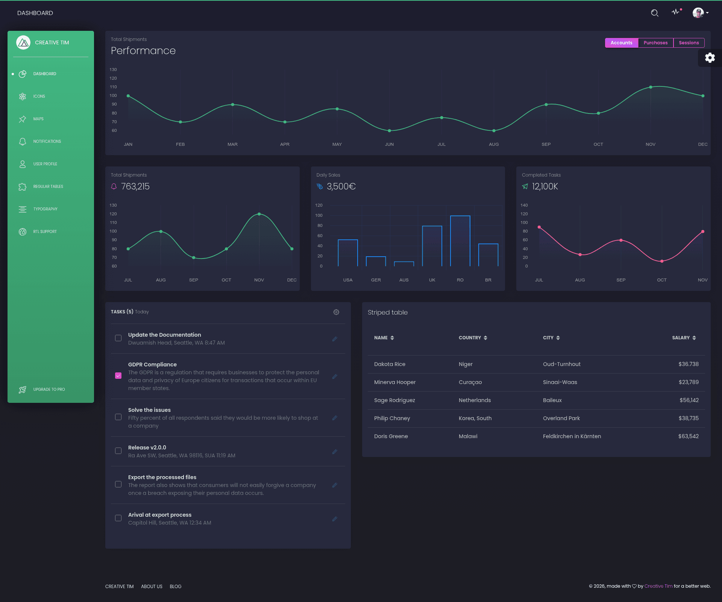Edit the Update the Documentation task
This screenshot has width=722, height=602.
click(335, 339)
